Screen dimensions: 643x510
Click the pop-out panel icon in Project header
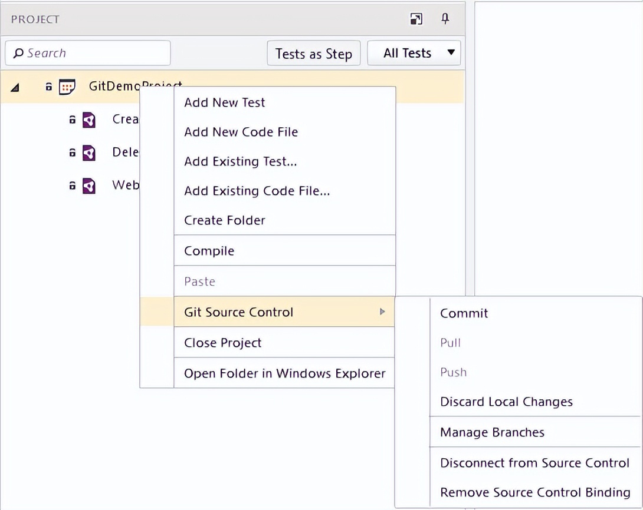coord(416,19)
